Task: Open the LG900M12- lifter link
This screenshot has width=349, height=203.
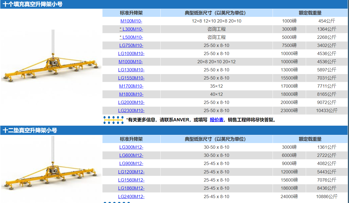Action: (131, 163)
